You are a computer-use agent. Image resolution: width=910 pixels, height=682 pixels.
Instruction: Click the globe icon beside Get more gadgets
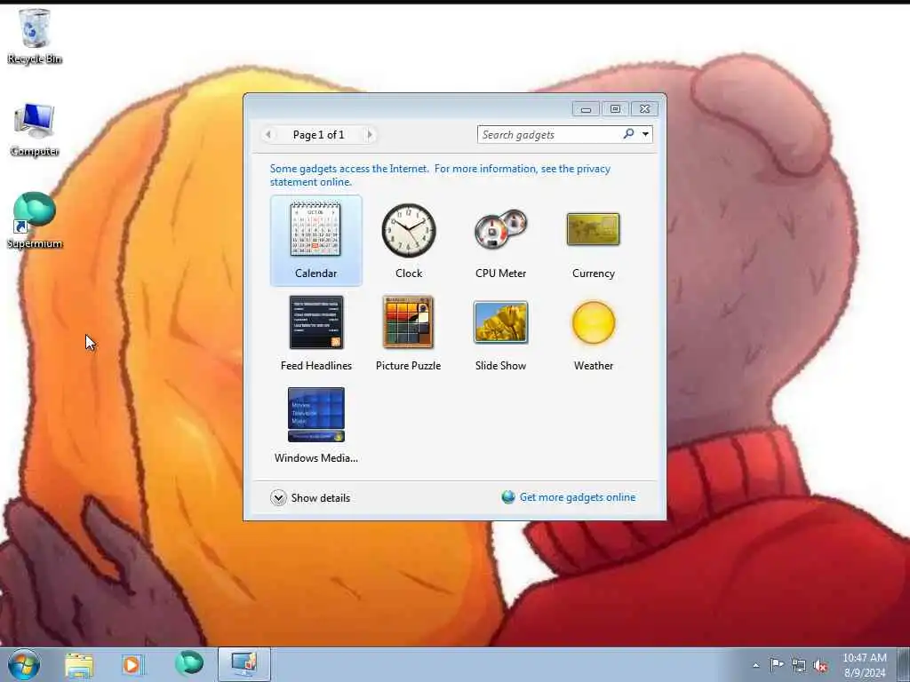coord(508,497)
